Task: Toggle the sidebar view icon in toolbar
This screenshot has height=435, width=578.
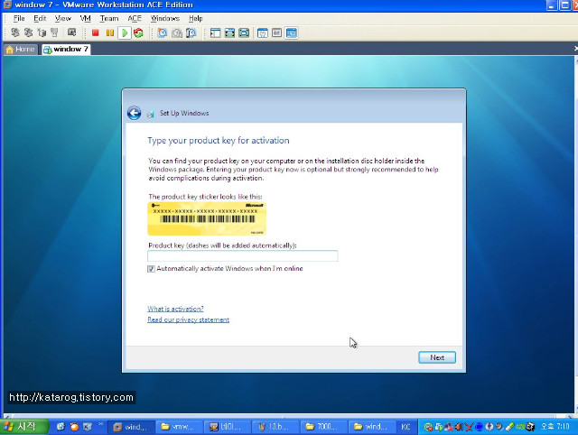Action: tap(215, 33)
